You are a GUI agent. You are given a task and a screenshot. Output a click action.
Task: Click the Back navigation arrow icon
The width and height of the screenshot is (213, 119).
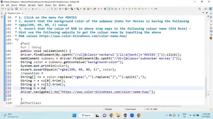[143, 9]
